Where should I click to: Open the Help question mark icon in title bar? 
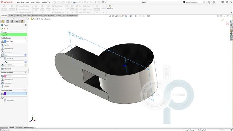point(214,3)
